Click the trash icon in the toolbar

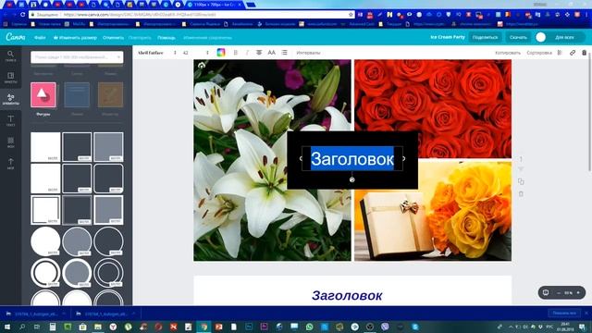tap(584, 53)
